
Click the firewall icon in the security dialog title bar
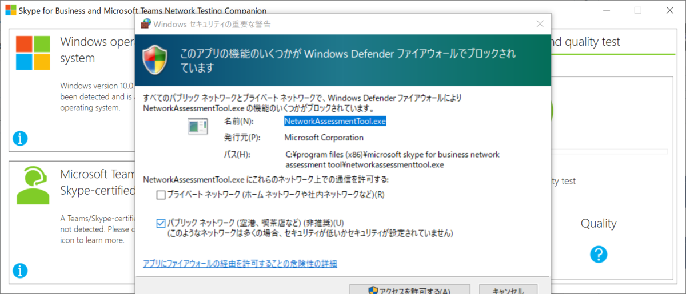tap(146, 24)
